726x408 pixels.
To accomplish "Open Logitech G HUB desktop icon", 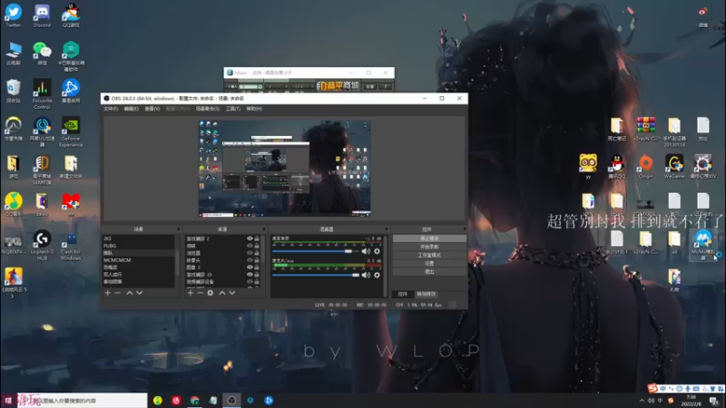I will (42, 245).
